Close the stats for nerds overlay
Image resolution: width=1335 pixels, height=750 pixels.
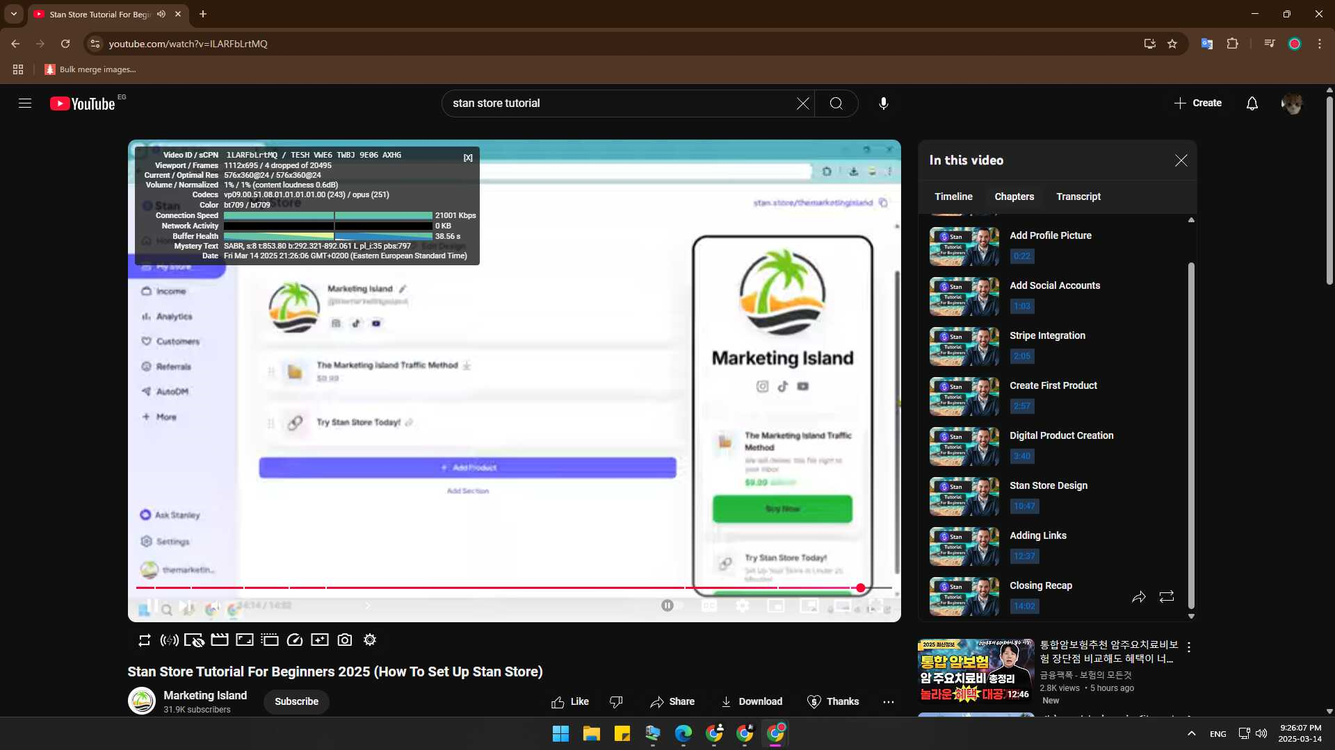(x=468, y=158)
